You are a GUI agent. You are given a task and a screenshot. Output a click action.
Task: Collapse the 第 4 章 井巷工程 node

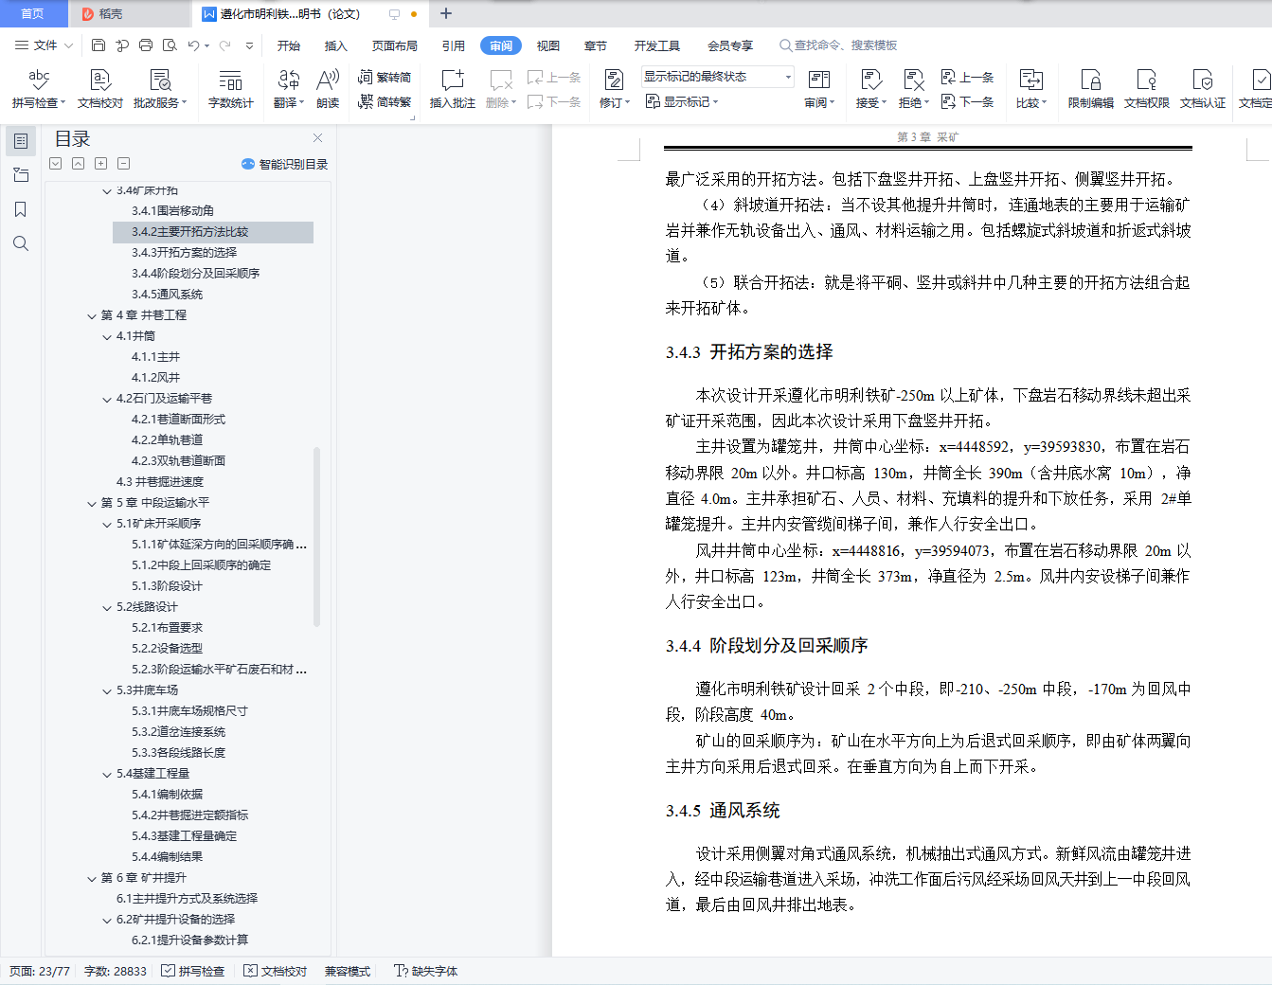92,315
